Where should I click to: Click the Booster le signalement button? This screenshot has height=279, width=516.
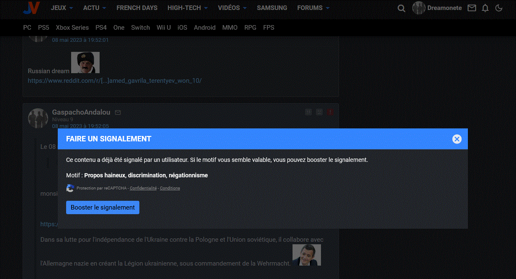coord(103,207)
